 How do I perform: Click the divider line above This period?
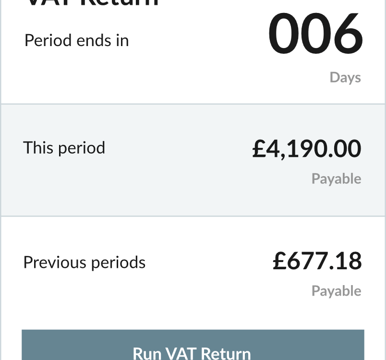[193, 104]
